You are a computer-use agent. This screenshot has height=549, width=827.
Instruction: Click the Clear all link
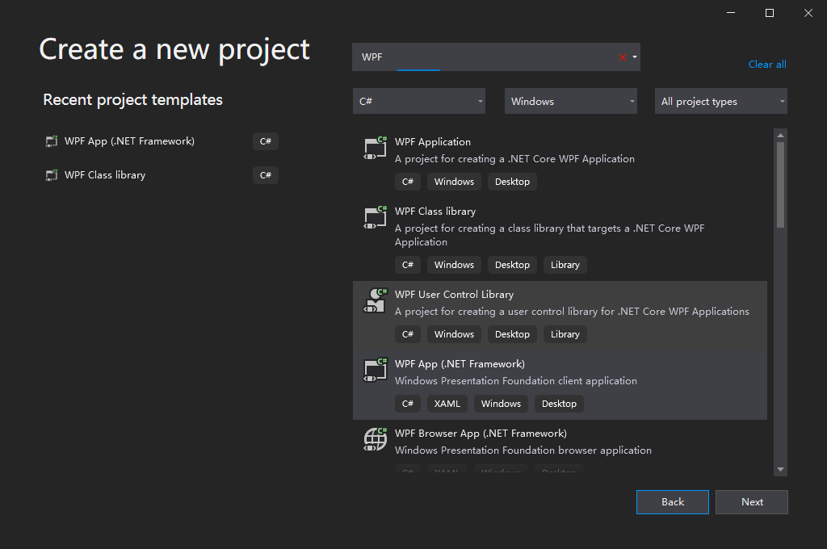[766, 65]
